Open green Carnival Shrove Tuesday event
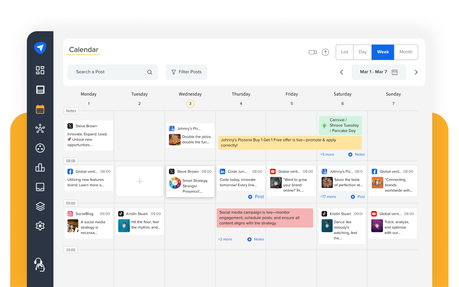459x287 pixels. click(340, 126)
